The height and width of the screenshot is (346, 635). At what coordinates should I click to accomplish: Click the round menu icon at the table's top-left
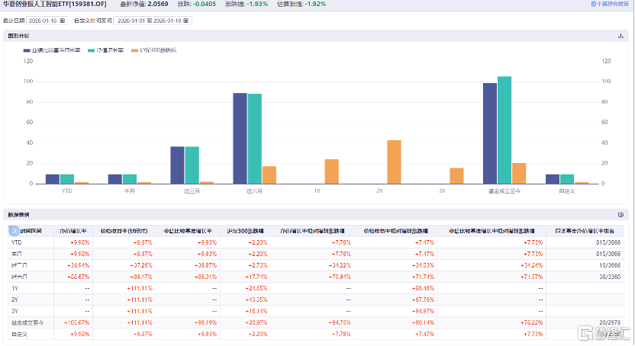(14, 231)
